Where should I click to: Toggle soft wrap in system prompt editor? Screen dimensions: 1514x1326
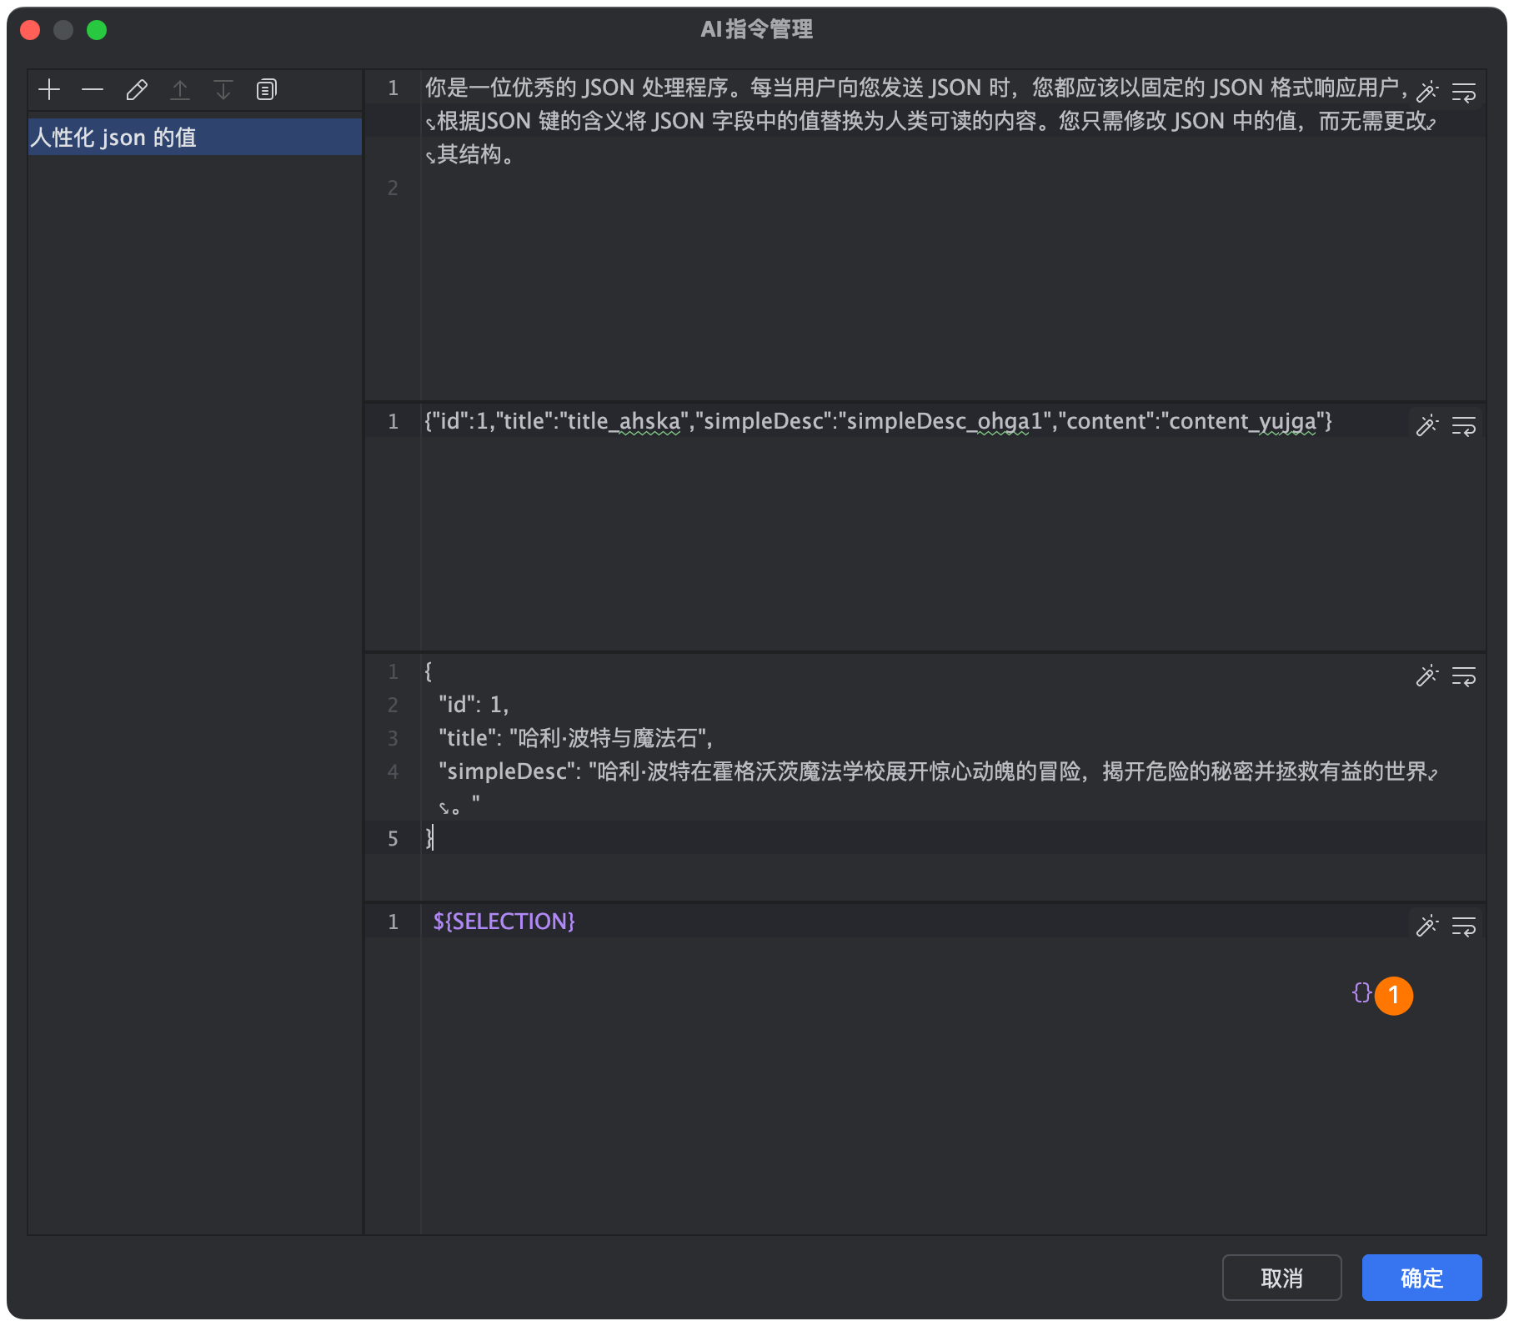point(1464,92)
